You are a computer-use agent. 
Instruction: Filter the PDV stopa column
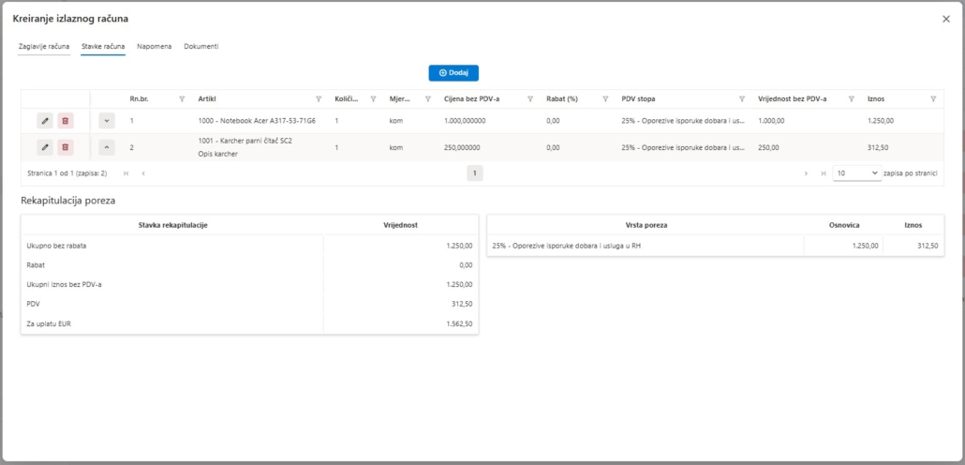pos(742,98)
